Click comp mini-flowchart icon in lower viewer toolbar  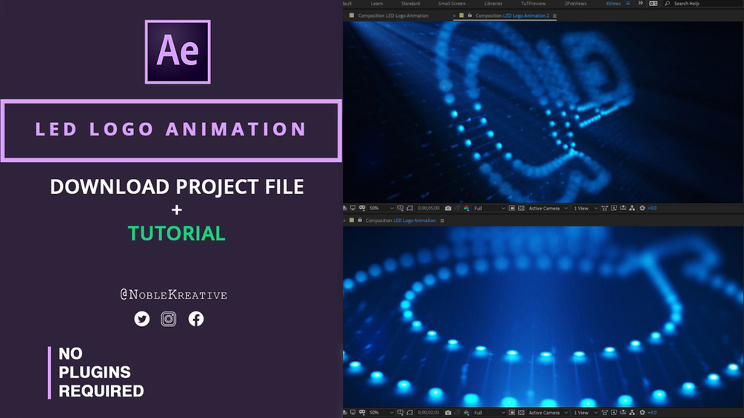point(614,412)
